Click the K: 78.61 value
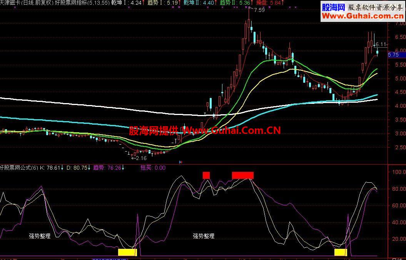This screenshot has width=406, height=260. [52, 168]
